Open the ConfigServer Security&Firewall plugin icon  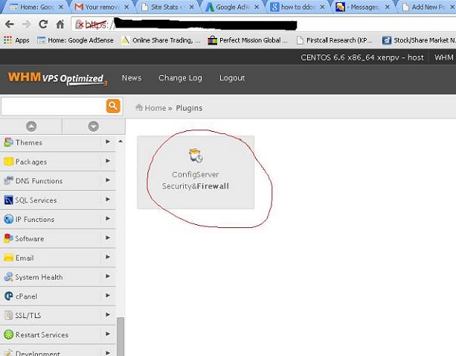click(195, 155)
